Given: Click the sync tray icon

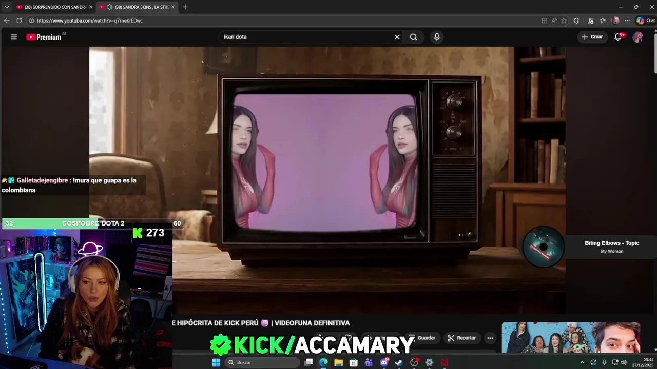Looking at the screenshot, I should click(593, 362).
